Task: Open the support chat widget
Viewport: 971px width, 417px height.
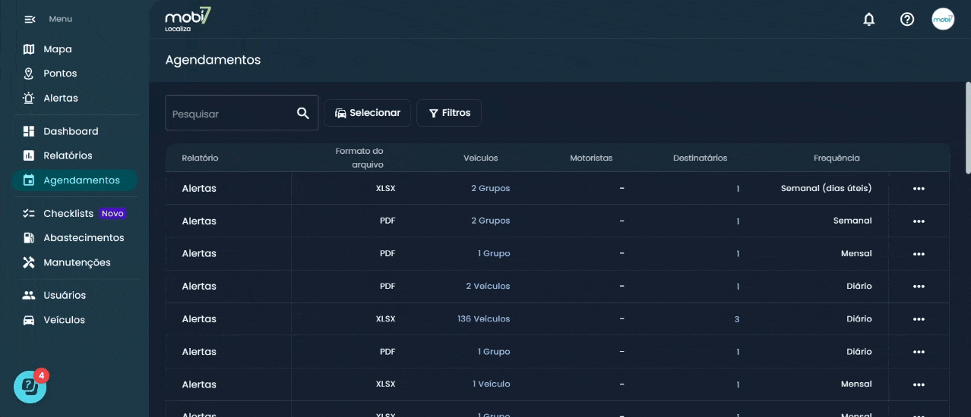Action: [x=30, y=387]
